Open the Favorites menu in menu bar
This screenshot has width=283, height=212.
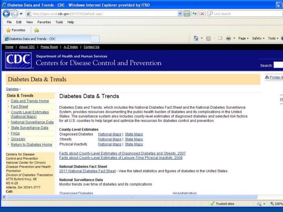tap(44, 22)
